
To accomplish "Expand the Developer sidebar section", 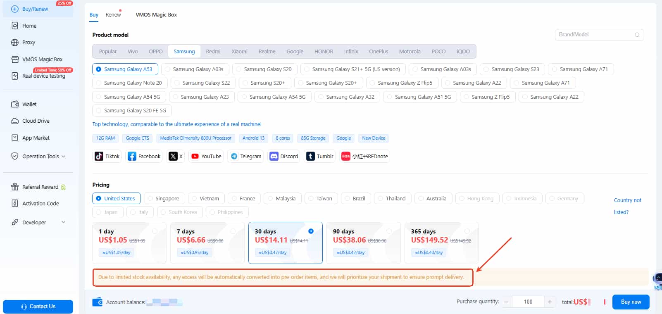I will 63,222.
